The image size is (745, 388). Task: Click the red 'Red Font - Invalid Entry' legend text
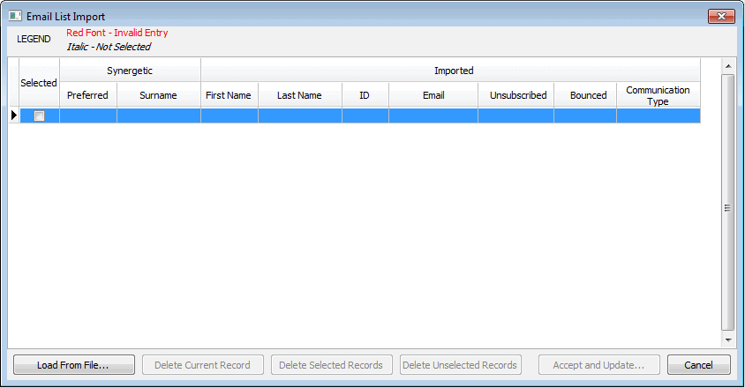pyautogui.click(x=117, y=33)
